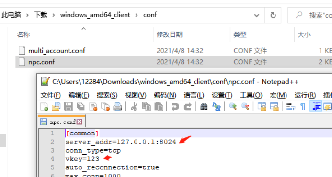Open the 运行(R) menu
Viewport: 332px width, 177px height.
[305, 95]
